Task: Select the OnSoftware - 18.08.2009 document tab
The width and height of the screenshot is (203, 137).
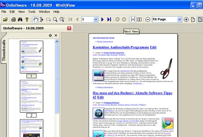Action: pos(37,28)
